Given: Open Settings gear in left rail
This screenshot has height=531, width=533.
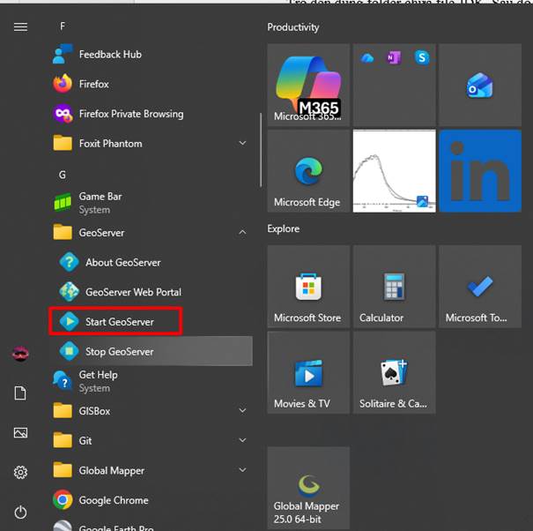Looking at the screenshot, I should click(x=20, y=473).
